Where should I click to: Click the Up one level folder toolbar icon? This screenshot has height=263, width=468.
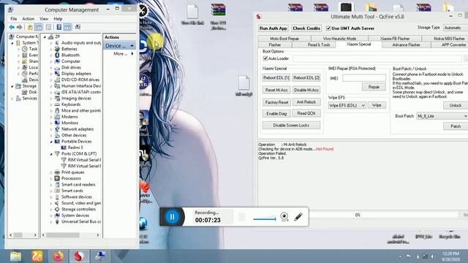pyautogui.click(x=30, y=28)
